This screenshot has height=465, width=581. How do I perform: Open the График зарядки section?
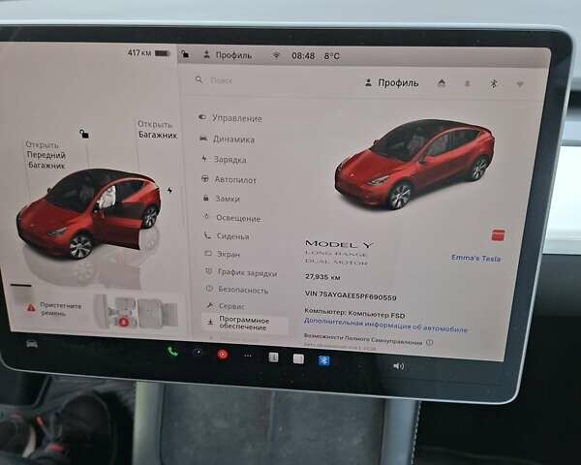click(241, 272)
